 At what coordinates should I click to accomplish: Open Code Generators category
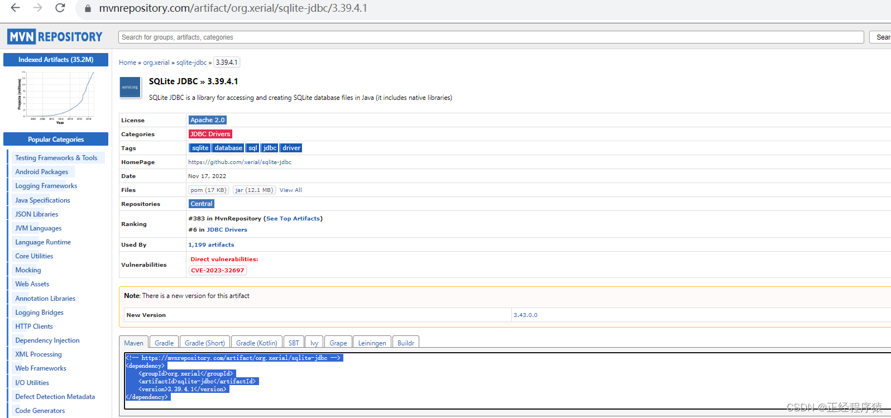[x=40, y=411]
